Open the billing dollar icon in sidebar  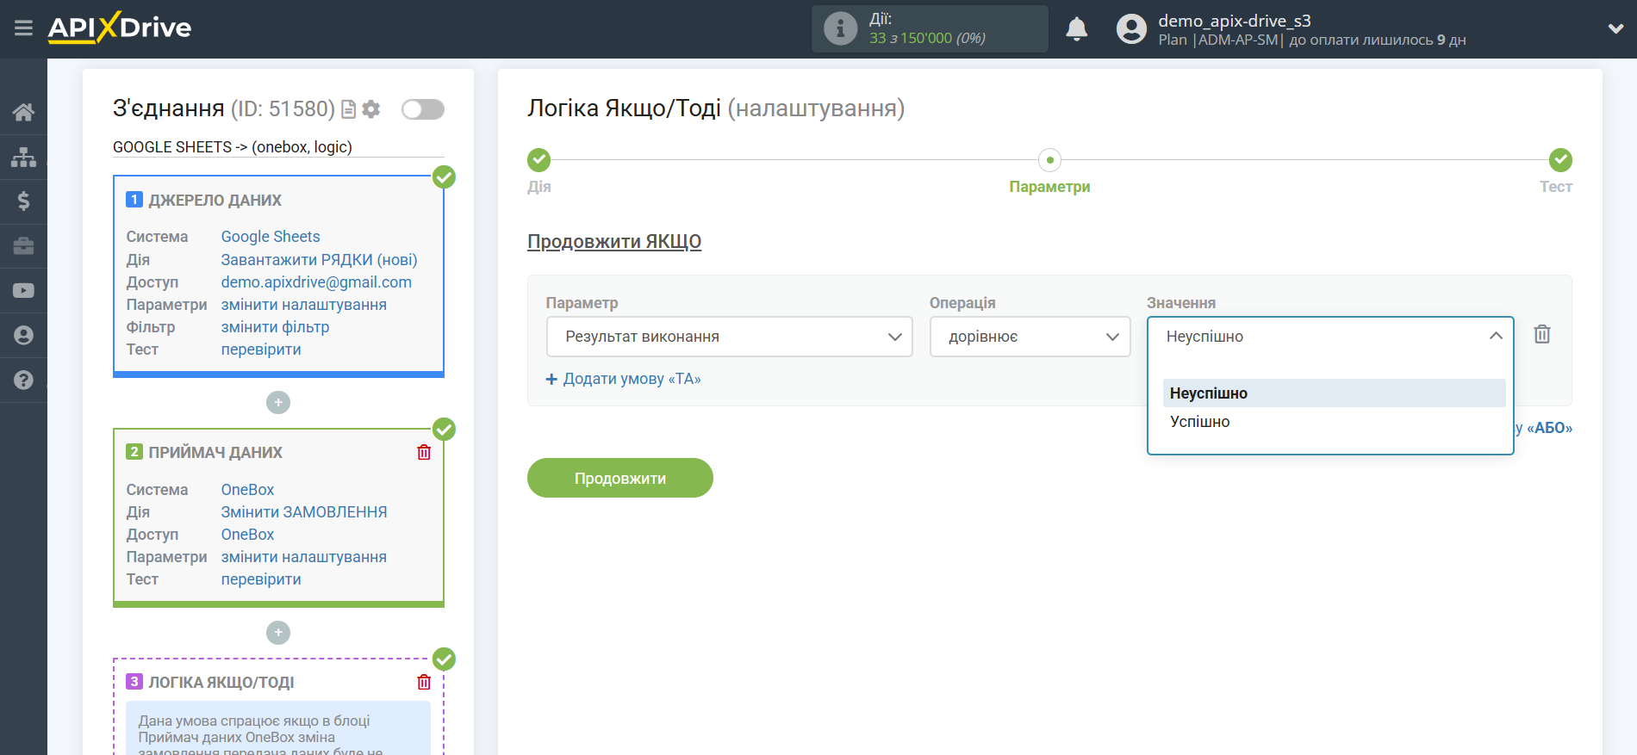click(x=23, y=201)
